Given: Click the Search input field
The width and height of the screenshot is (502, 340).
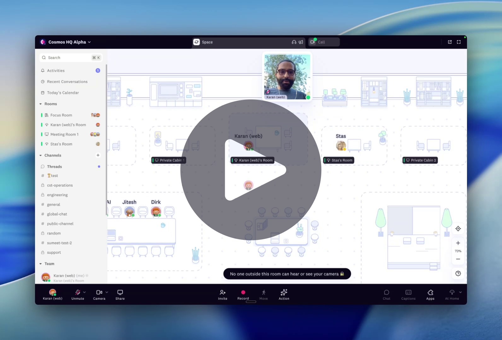Looking at the screenshot, I should tap(71, 58).
